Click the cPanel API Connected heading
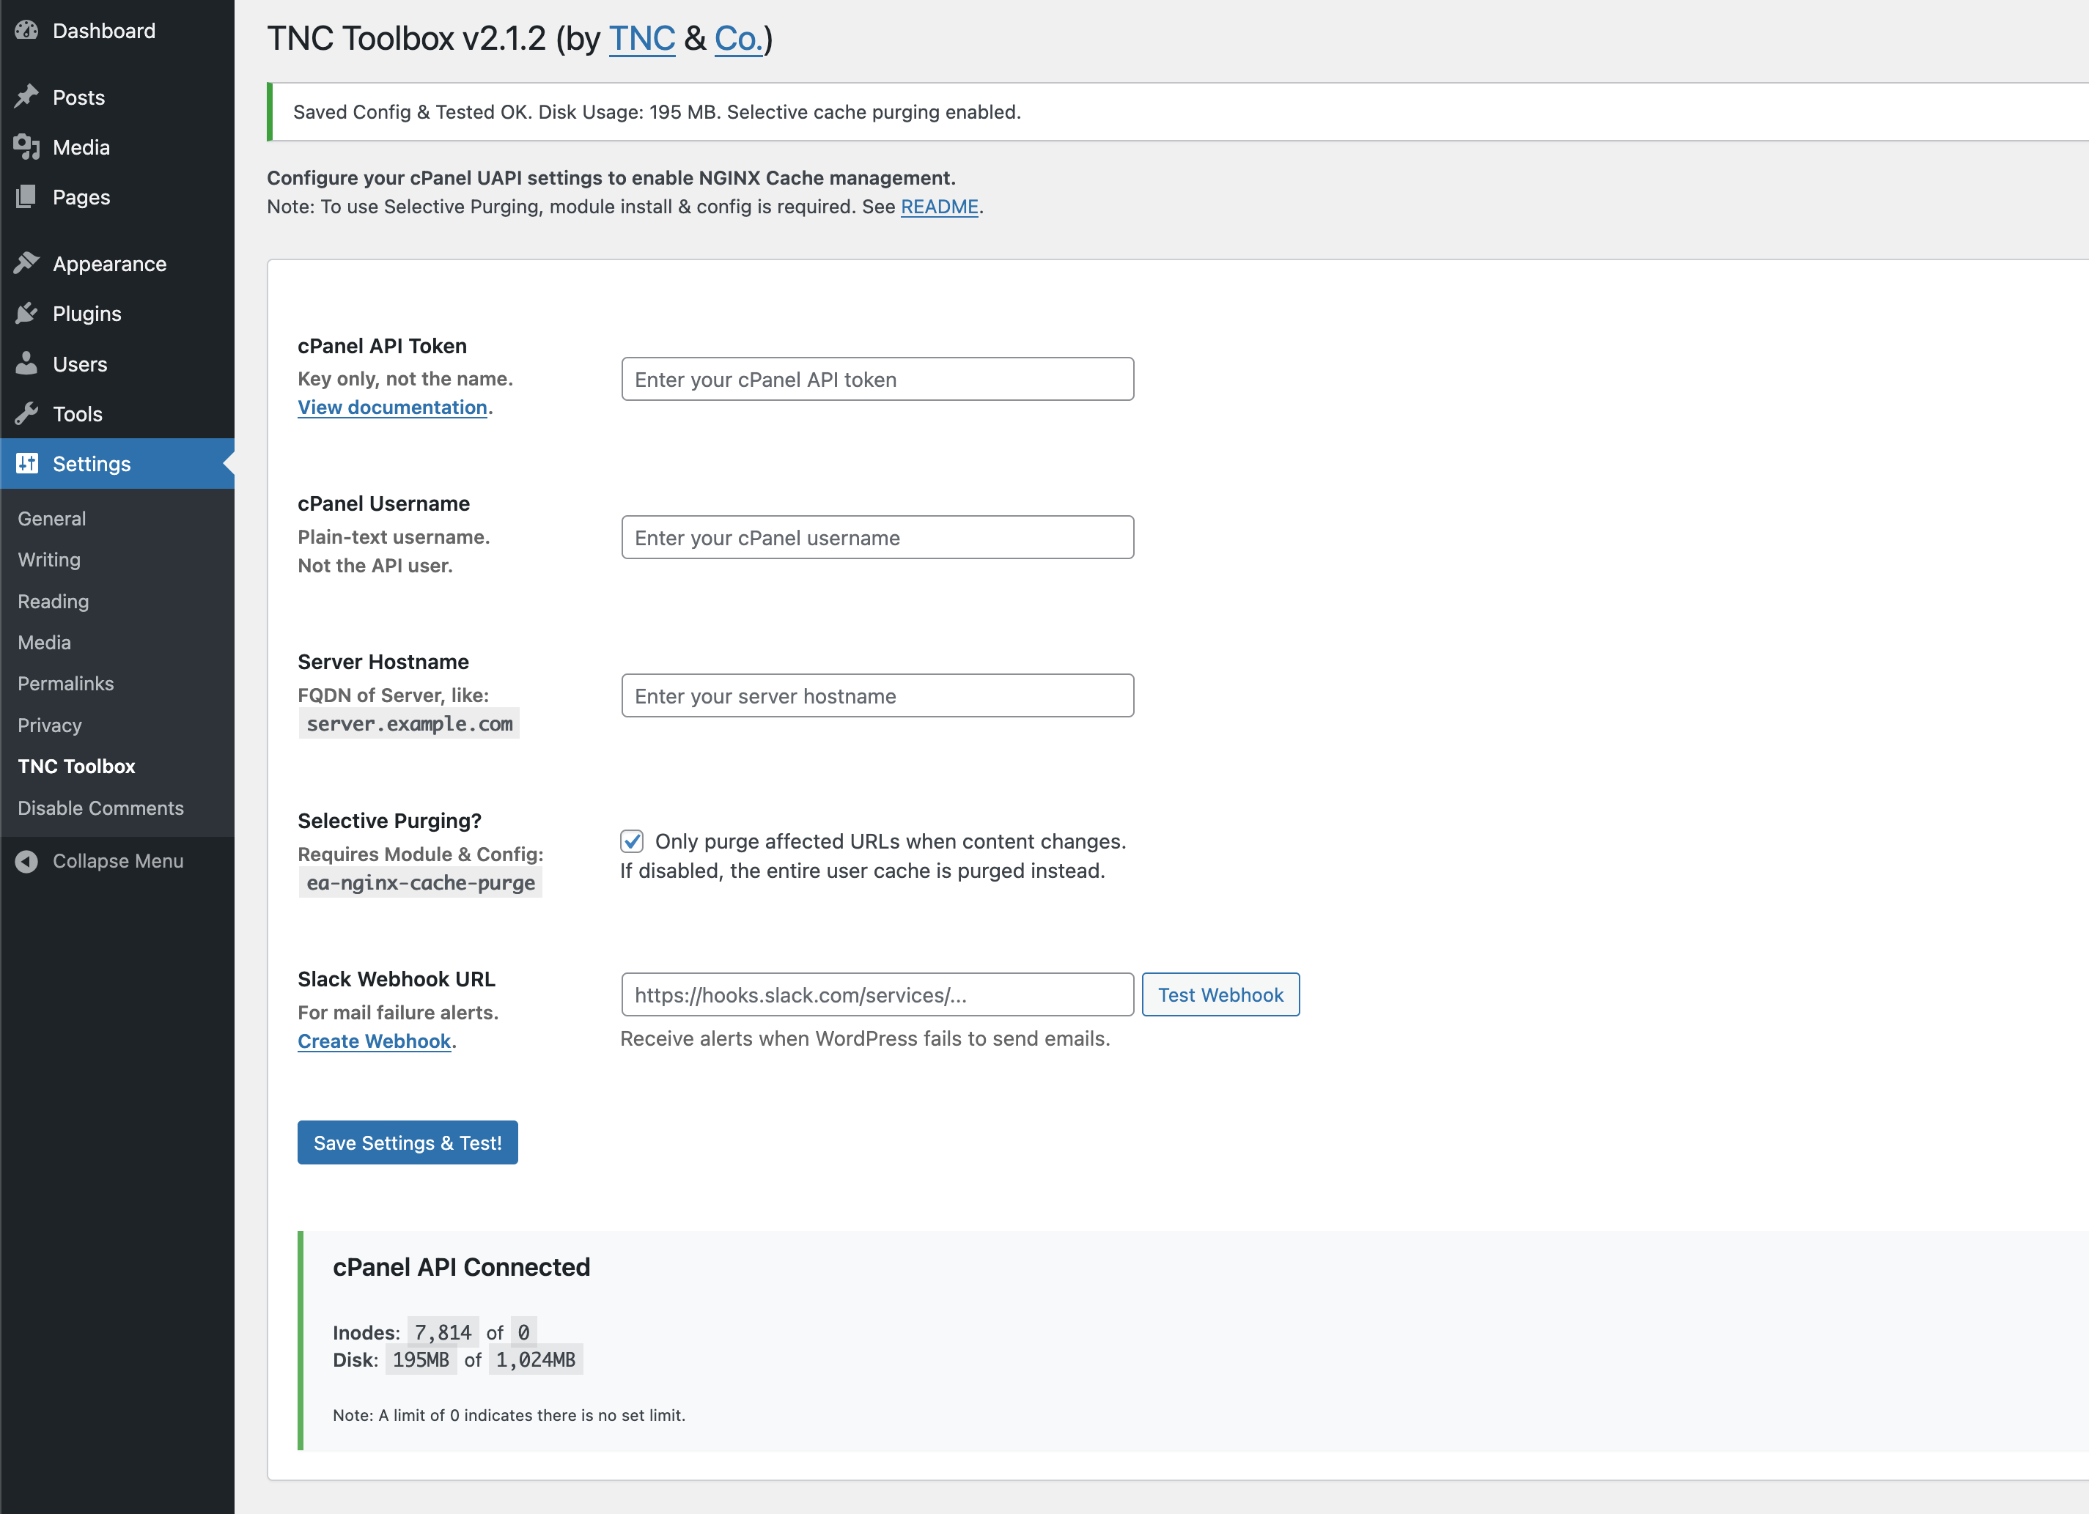 pyautogui.click(x=462, y=1267)
